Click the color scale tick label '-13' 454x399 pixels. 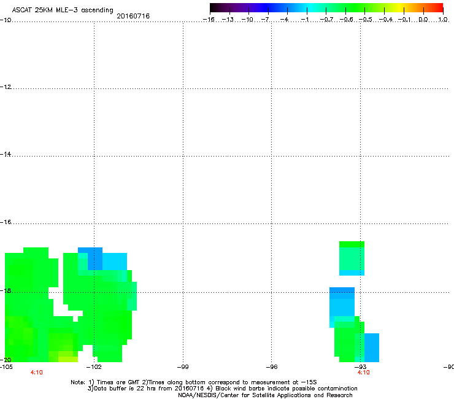click(x=228, y=20)
